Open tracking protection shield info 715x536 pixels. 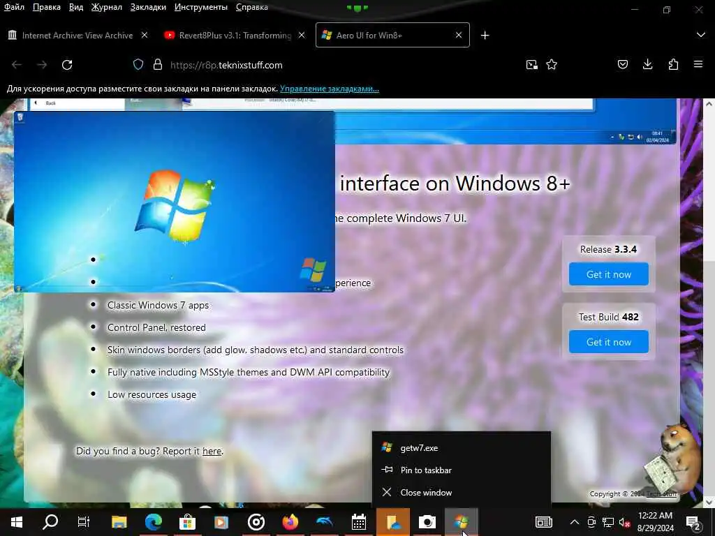(x=138, y=65)
